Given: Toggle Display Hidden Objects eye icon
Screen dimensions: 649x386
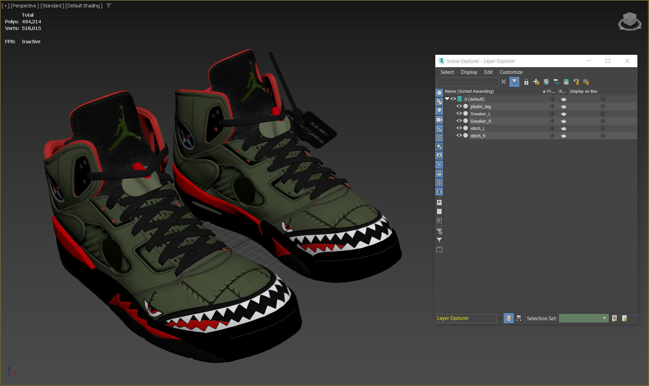Looking at the screenshot, I should pyautogui.click(x=439, y=192).
